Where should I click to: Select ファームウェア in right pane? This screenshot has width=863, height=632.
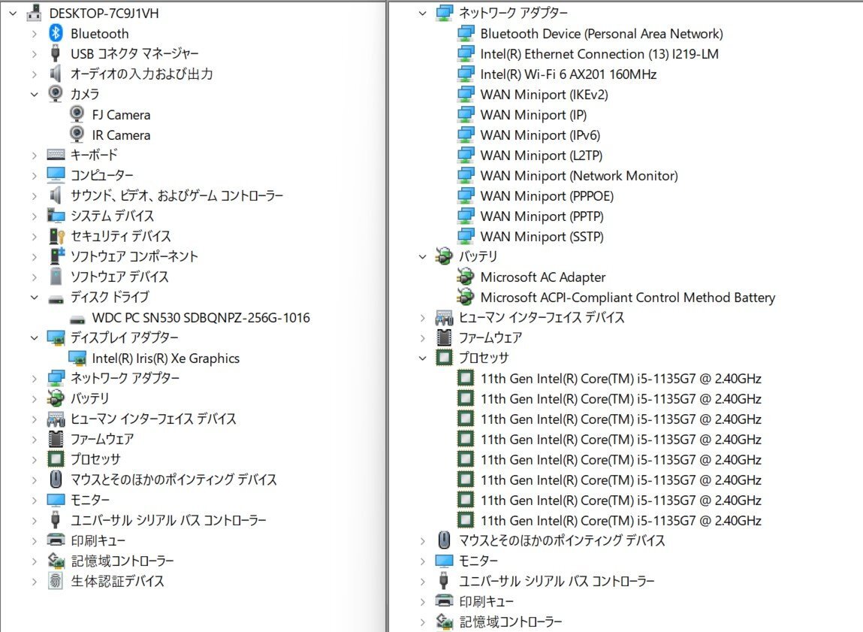490,337
